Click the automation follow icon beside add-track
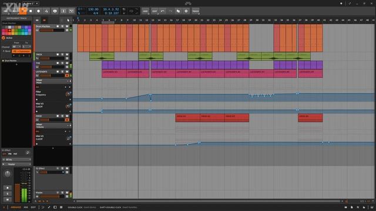 click(71, 11)
